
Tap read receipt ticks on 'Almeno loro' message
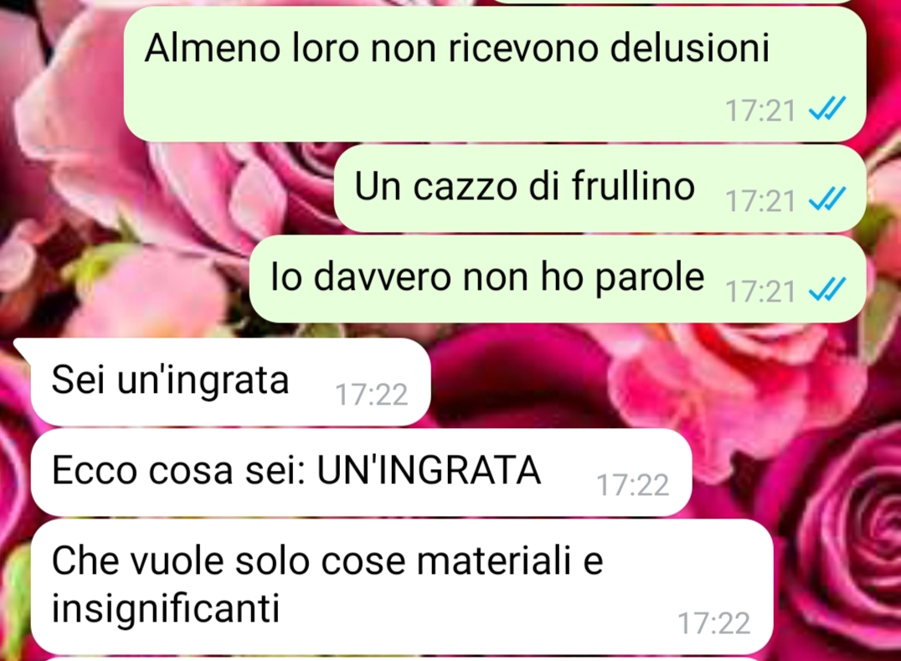click(x=826, y=109)
